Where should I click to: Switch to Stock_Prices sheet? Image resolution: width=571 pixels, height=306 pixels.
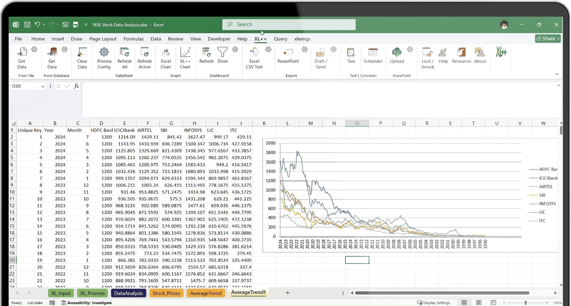[166, 293]
